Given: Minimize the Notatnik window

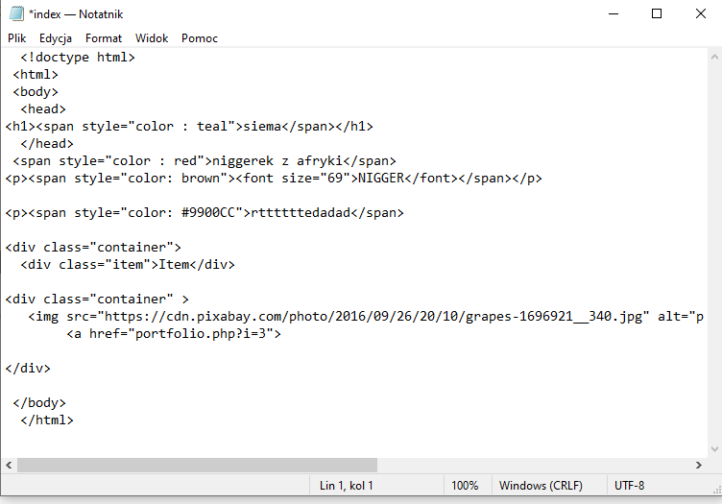Looking at the screenshot, I should [613, 13].
